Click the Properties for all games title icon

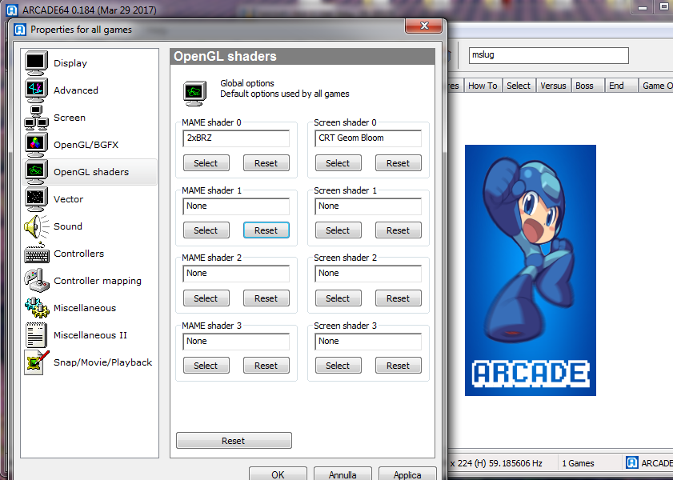[x=20, y=30]
